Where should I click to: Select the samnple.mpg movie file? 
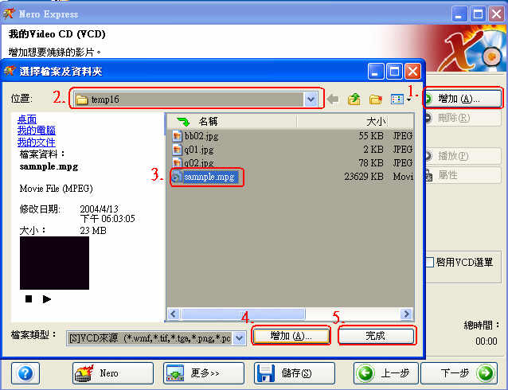tap(209, 177)
